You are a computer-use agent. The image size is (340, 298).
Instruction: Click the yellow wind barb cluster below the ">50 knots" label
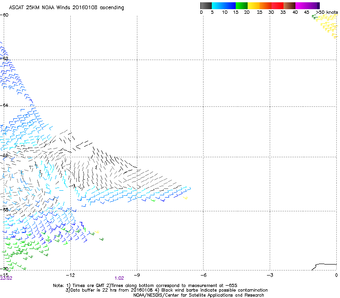click(x=328, y=26)
